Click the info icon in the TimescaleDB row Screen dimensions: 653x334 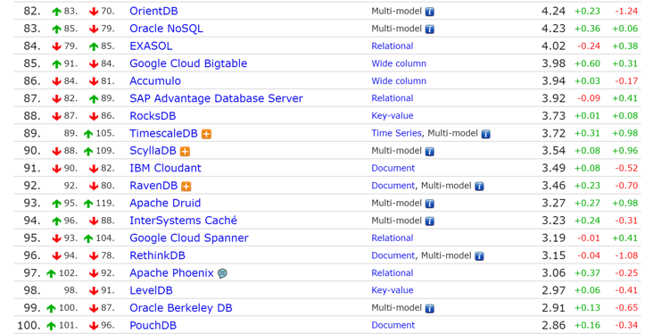coord(485,134)
